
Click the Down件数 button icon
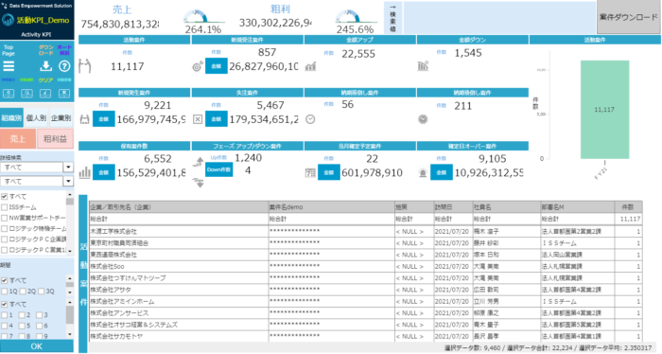[x=218, y=169]
